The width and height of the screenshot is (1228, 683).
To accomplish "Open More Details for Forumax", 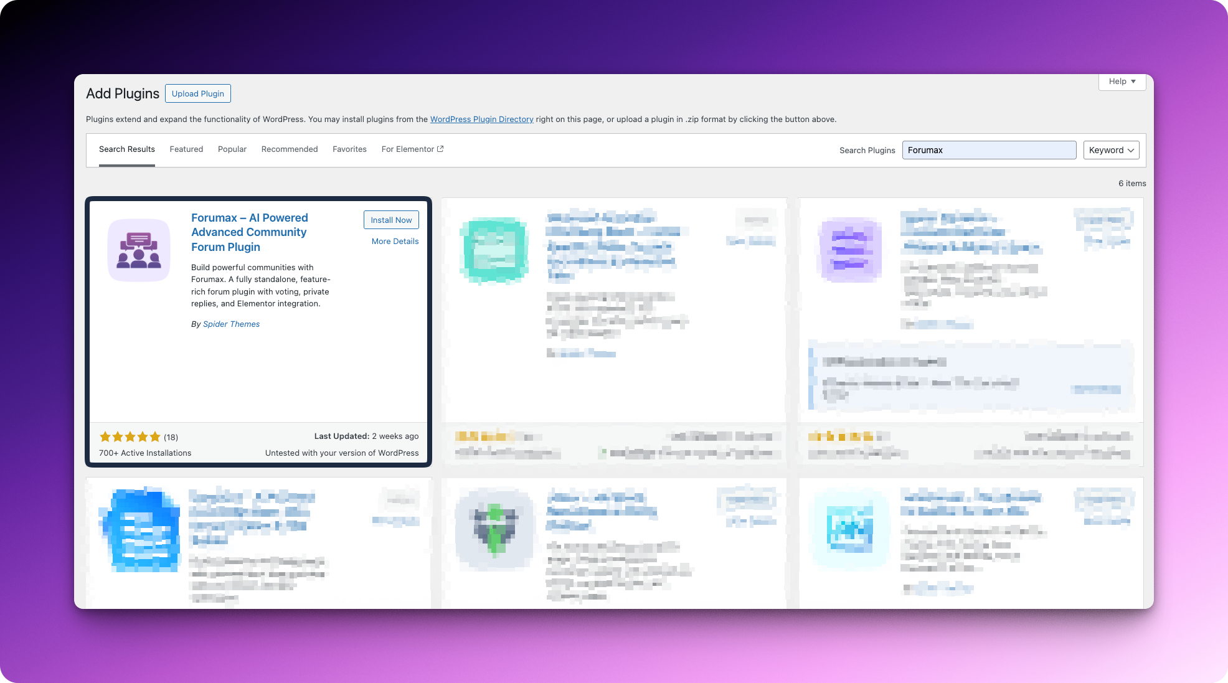I will 395,241.
